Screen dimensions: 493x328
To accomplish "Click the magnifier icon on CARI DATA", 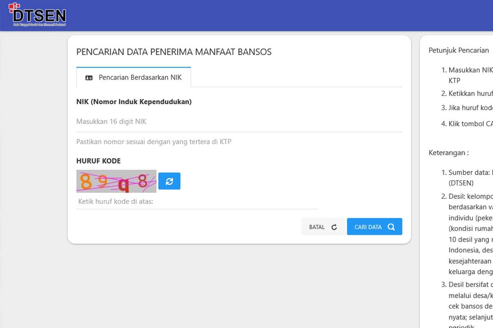I will (x=391, y=227).
